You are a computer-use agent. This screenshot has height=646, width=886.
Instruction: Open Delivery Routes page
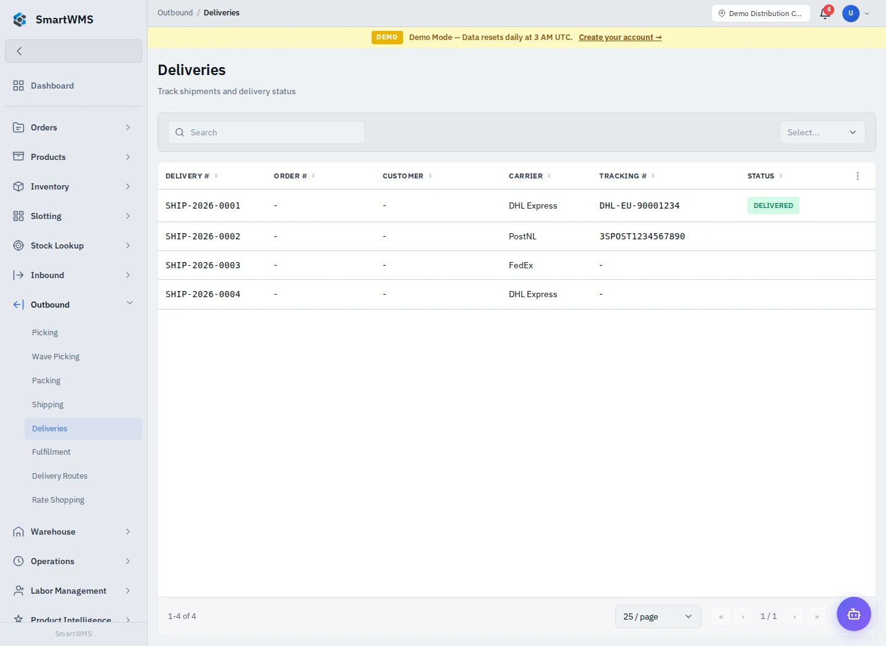pyautogui.click(x=83, y=476)
